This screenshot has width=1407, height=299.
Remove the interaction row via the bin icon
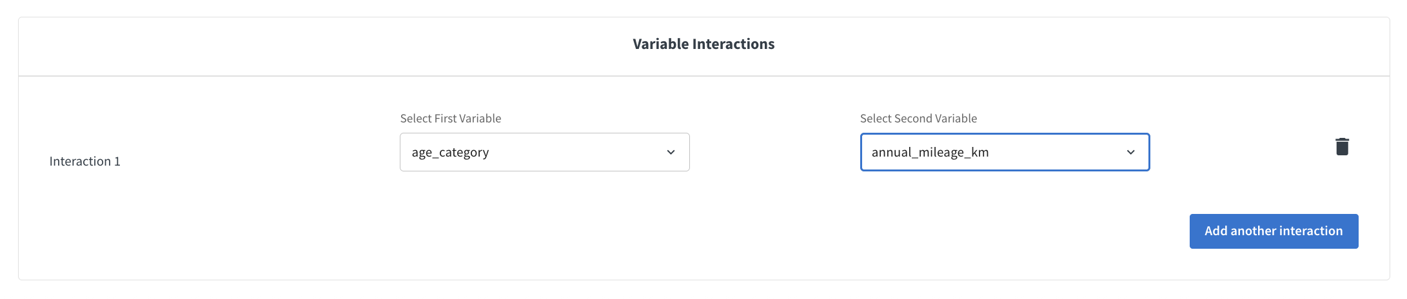(1342, 147)
